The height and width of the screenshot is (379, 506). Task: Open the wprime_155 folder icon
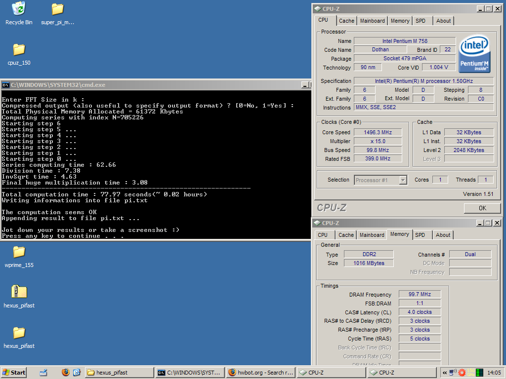(19, 252)
